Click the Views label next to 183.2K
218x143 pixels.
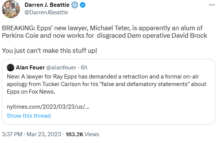(x=92, y=134)
